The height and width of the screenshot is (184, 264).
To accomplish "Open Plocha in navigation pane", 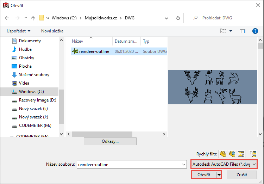I will 25,66.
